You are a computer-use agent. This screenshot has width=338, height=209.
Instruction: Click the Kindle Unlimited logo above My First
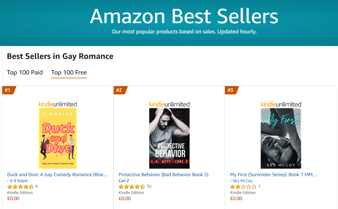(281, 104)
